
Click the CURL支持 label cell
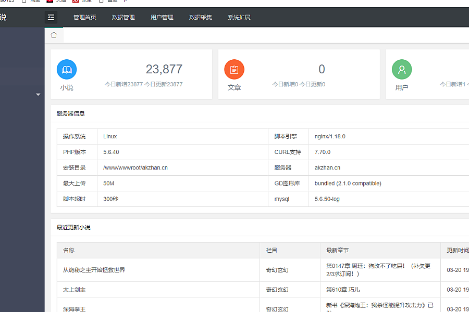[x=288, y=152]
